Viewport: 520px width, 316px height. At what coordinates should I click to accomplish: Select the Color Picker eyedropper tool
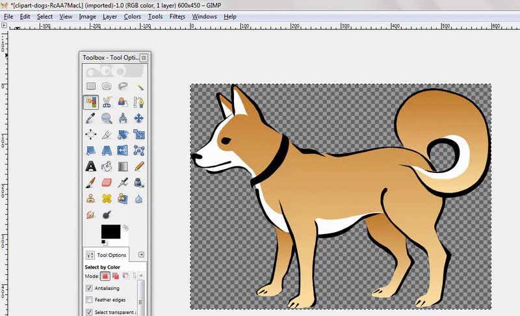(x=91, y=118)
